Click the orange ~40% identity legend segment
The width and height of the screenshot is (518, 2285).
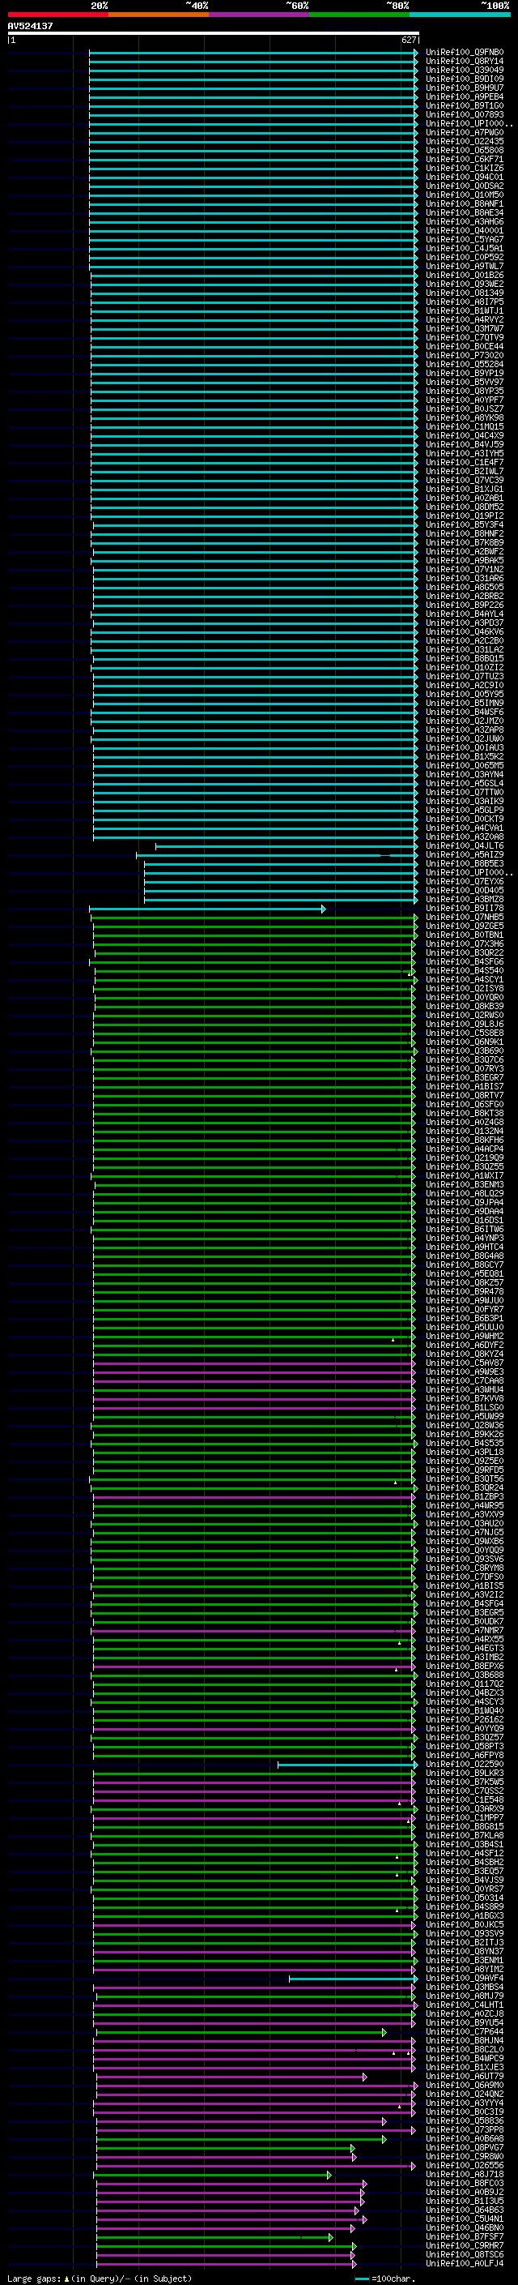click(159, 15)
